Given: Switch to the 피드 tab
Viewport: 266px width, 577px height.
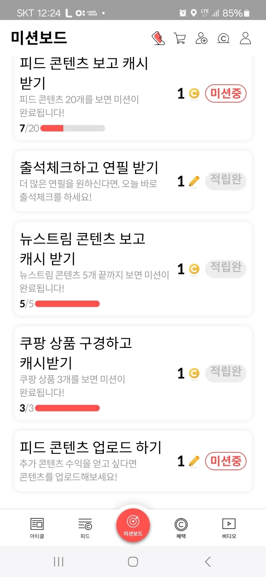Looking at the screenshot, I should [x=85, y=528].
